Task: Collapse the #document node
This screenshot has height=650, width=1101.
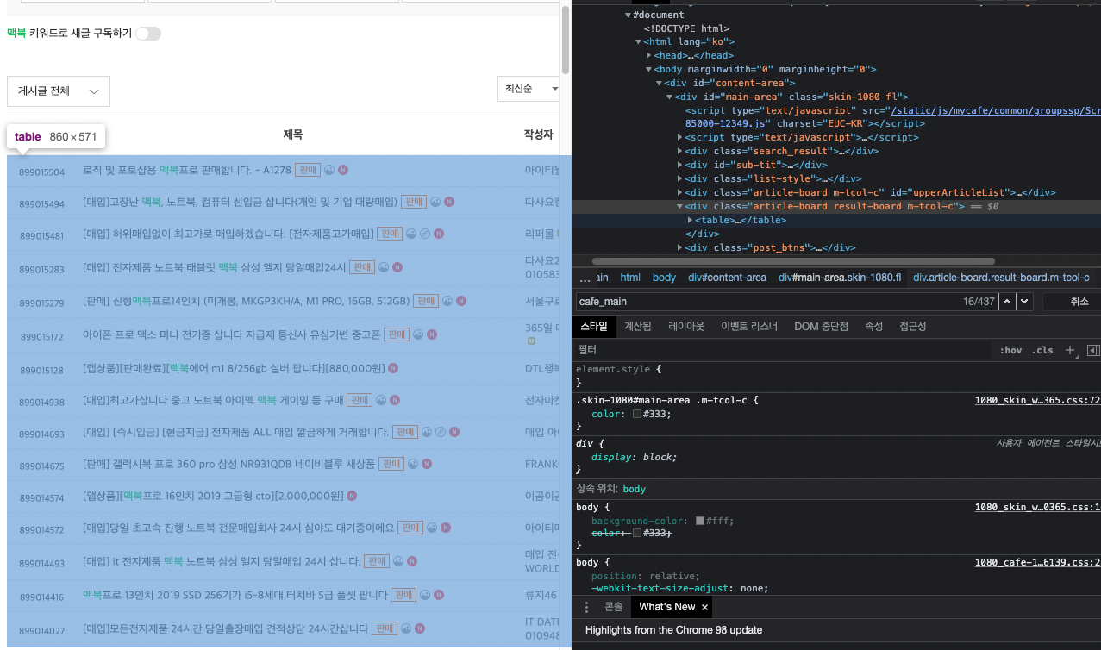Action: point(628,15)
